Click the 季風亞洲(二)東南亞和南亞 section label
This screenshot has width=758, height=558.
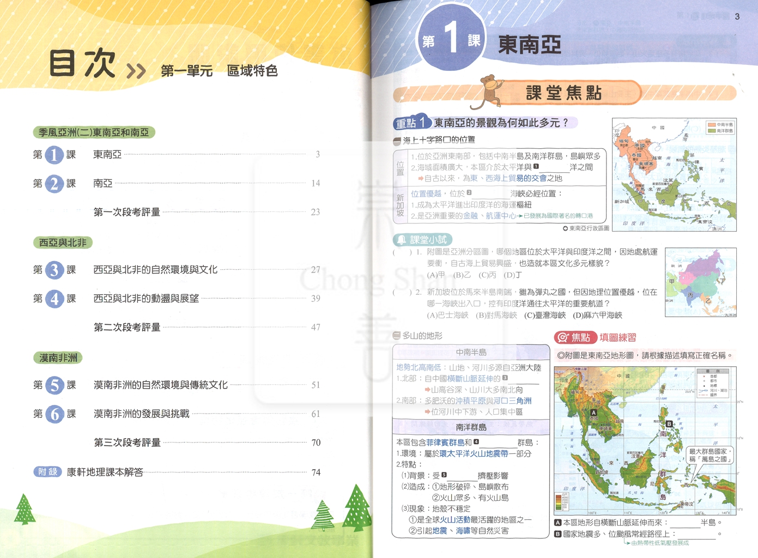click(x=94, y=132)
